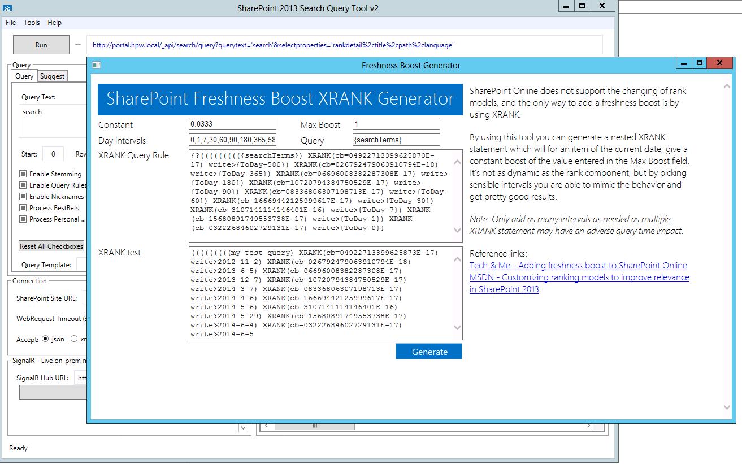Screen dimensions: 742x464
Task: Click the Reset All Checkboxes button
Action: tap(51, 246)
